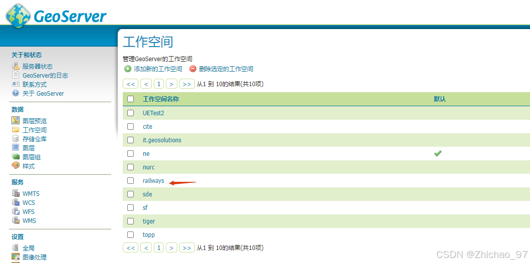Check the ne workspace checkbox

(x=130, y=153)
